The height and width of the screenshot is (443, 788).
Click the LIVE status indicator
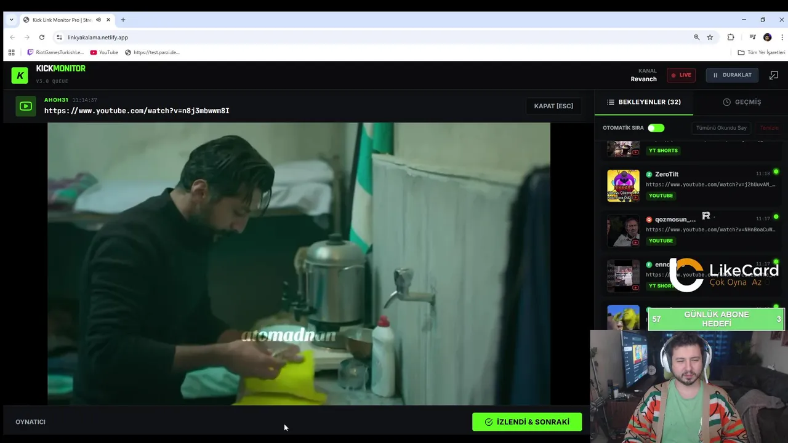coord(681,75)
